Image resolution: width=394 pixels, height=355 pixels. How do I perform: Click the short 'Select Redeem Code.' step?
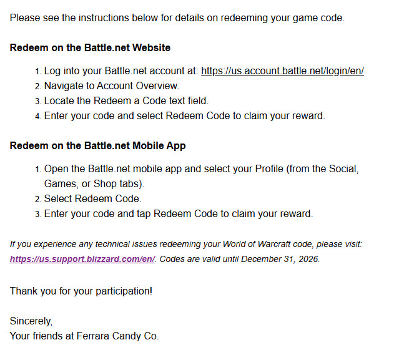pyautogui.click(x=92, y=199)
